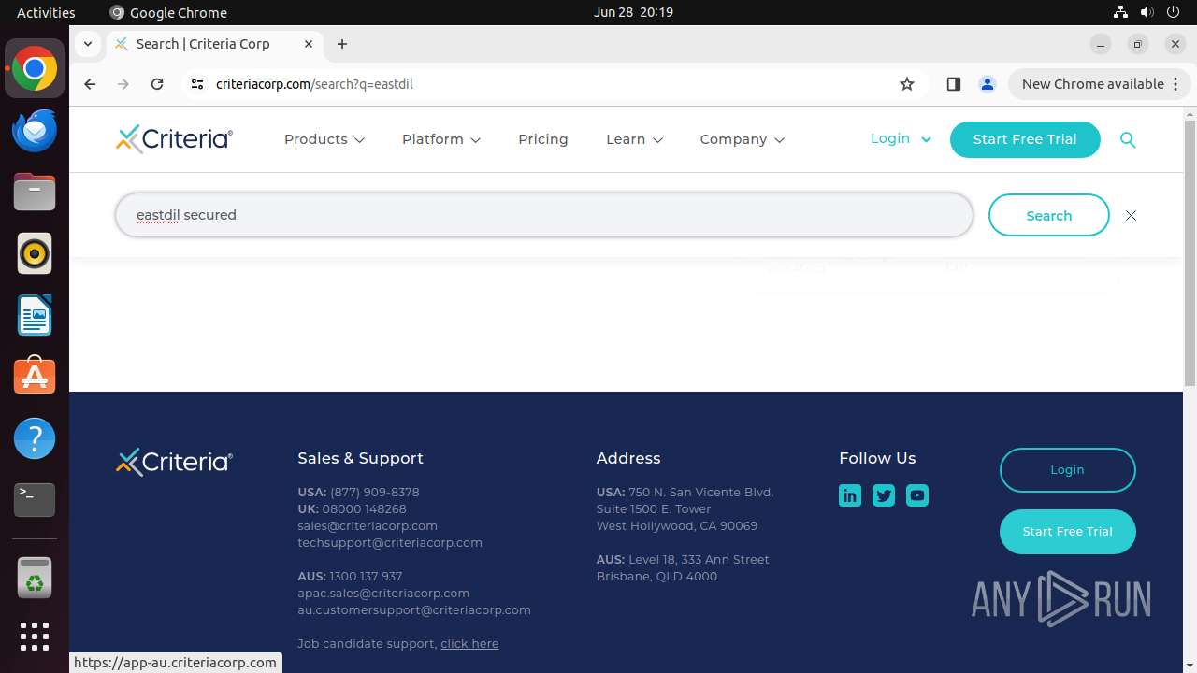Click the Sales & Support heading
1197x673 pixels.
pyautogui.click(x=360, y=458)
